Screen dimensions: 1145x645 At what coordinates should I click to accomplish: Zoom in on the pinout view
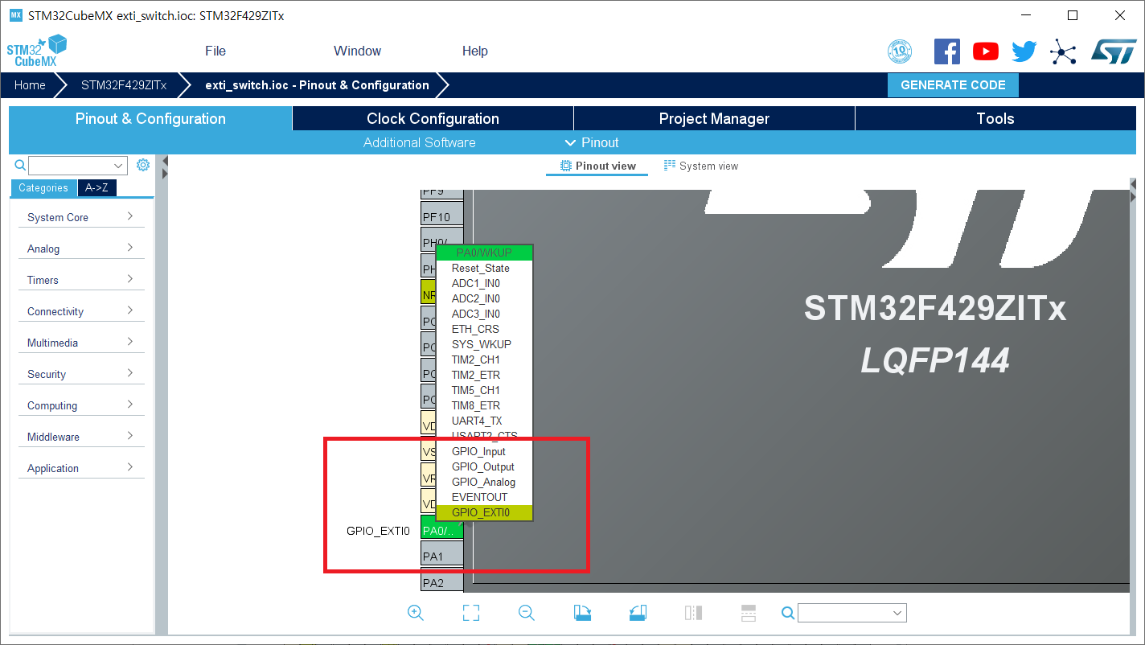point(416,613)
